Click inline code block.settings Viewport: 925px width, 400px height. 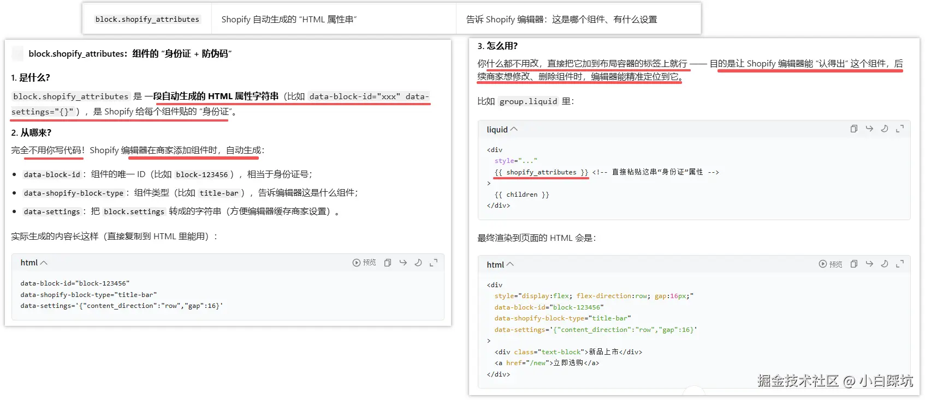(x=134, y=211)
